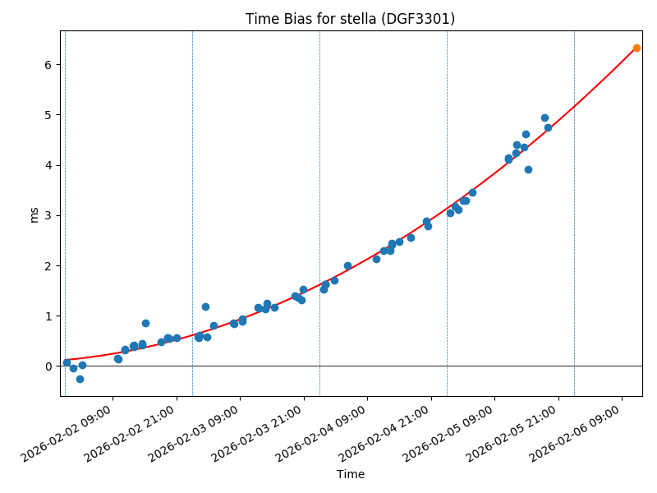Click the y-axis tick label '0'
This screenshot has width=657, height=493.
pyautogui.click(x=49, y=366)
